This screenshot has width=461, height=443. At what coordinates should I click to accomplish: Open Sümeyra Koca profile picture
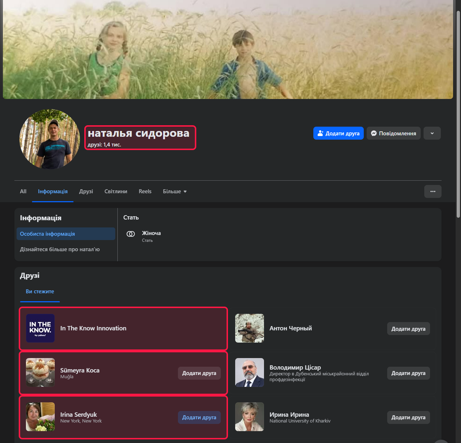(40, 372)
